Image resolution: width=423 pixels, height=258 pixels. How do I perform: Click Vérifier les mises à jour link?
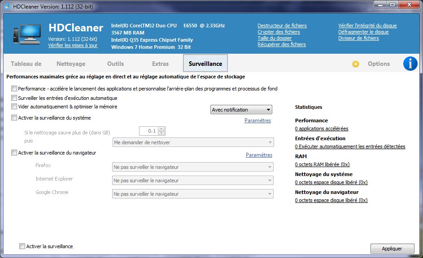click(73, 45)
